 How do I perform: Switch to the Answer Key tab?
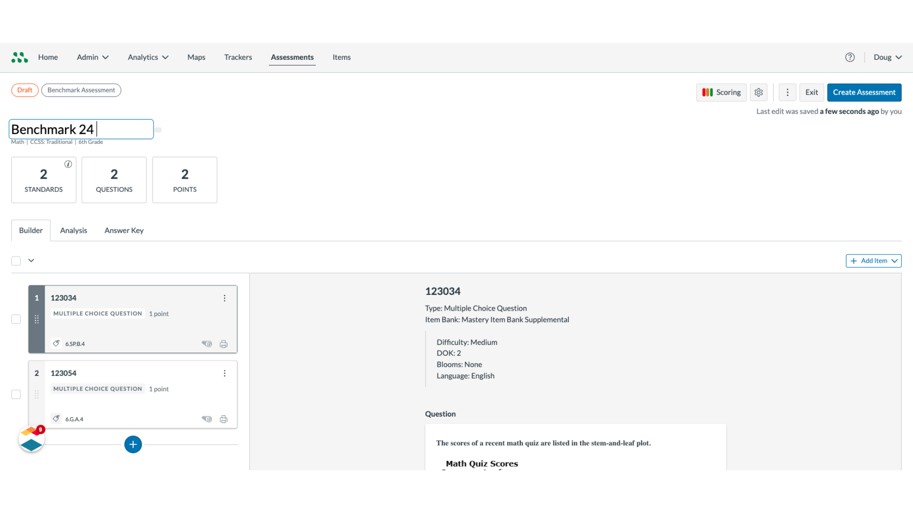click(124, 230)
